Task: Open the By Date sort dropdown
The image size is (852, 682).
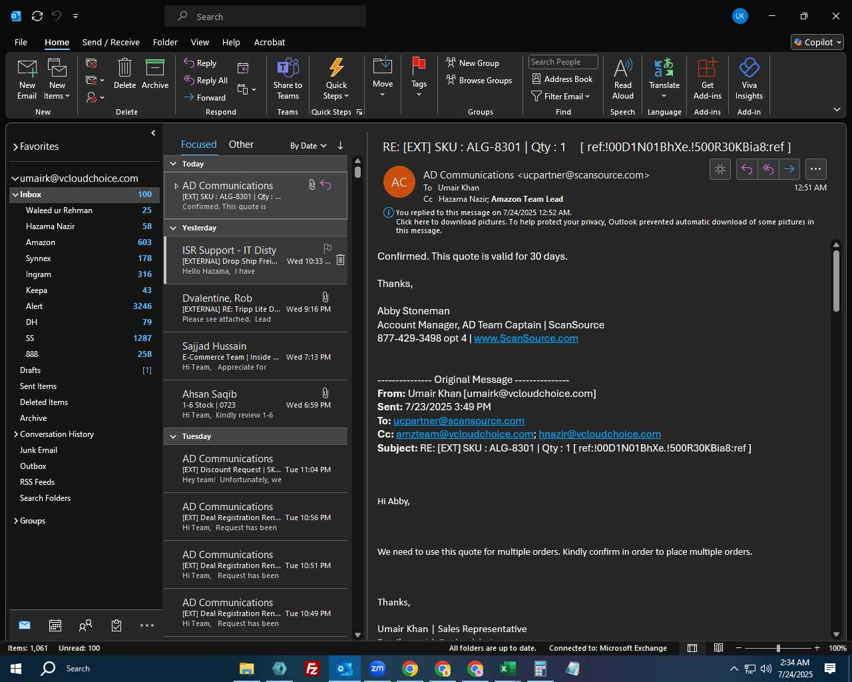Action: 308,146
